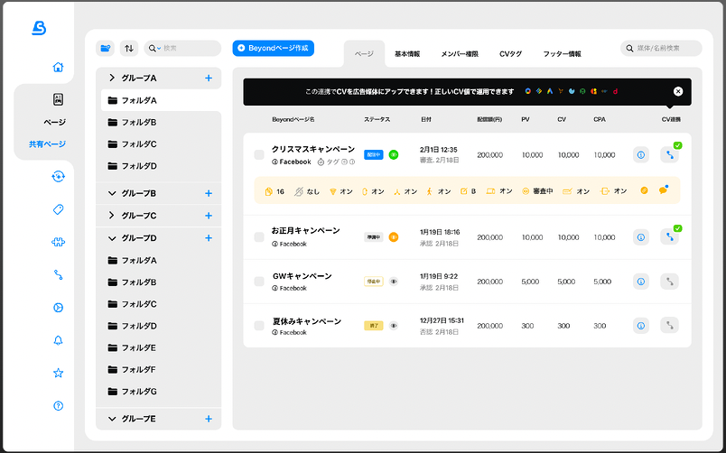Click the Beyondページ作成 button
The height and width of the screenshot is (453, 726).
tap(273, 48)
